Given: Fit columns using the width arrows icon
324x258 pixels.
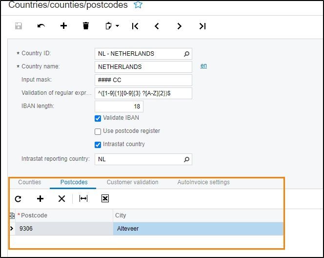Looking at the screenshot, I should [83, 198].
